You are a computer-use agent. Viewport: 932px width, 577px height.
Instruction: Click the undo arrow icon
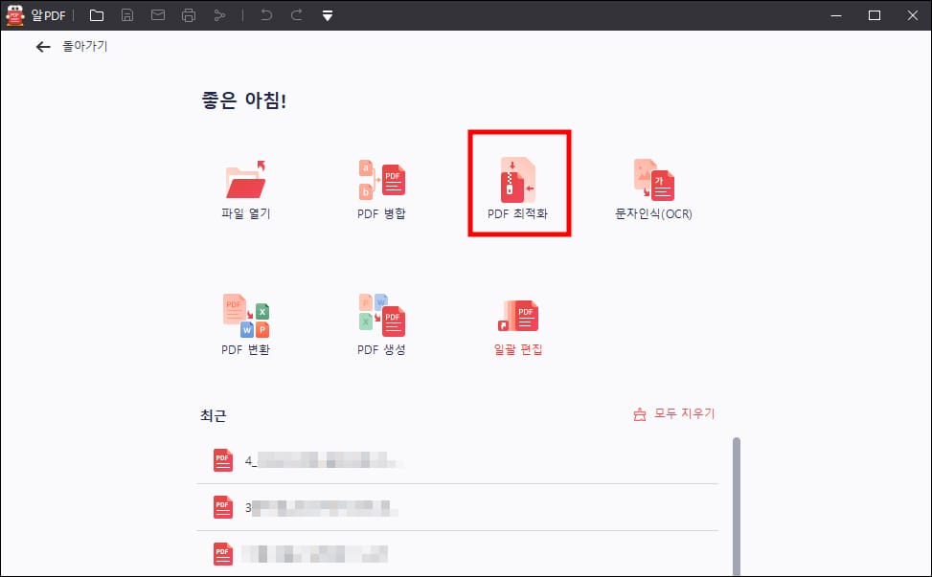pyautogui.click(x=265, y=15)
